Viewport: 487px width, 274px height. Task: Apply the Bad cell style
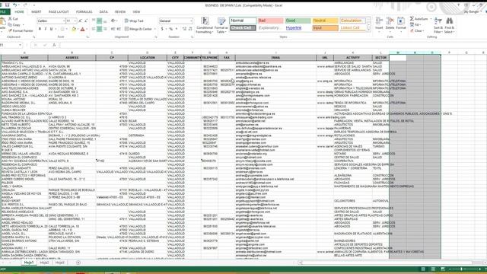pos(270,21)
